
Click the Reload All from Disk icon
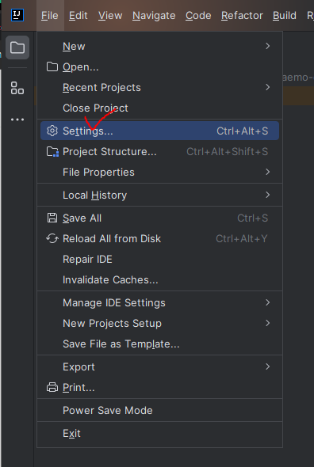[x=52, y=238]
